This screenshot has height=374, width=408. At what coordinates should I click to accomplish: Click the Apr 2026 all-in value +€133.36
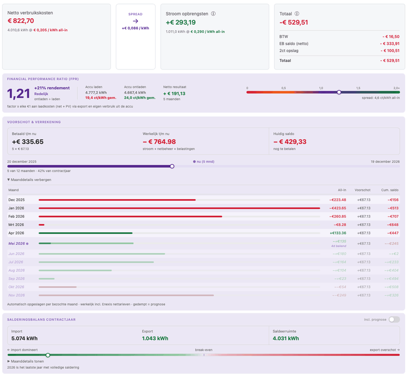[338, 233]
